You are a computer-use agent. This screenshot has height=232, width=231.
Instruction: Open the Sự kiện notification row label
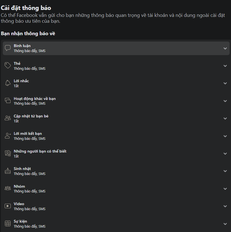pos(20,221)
